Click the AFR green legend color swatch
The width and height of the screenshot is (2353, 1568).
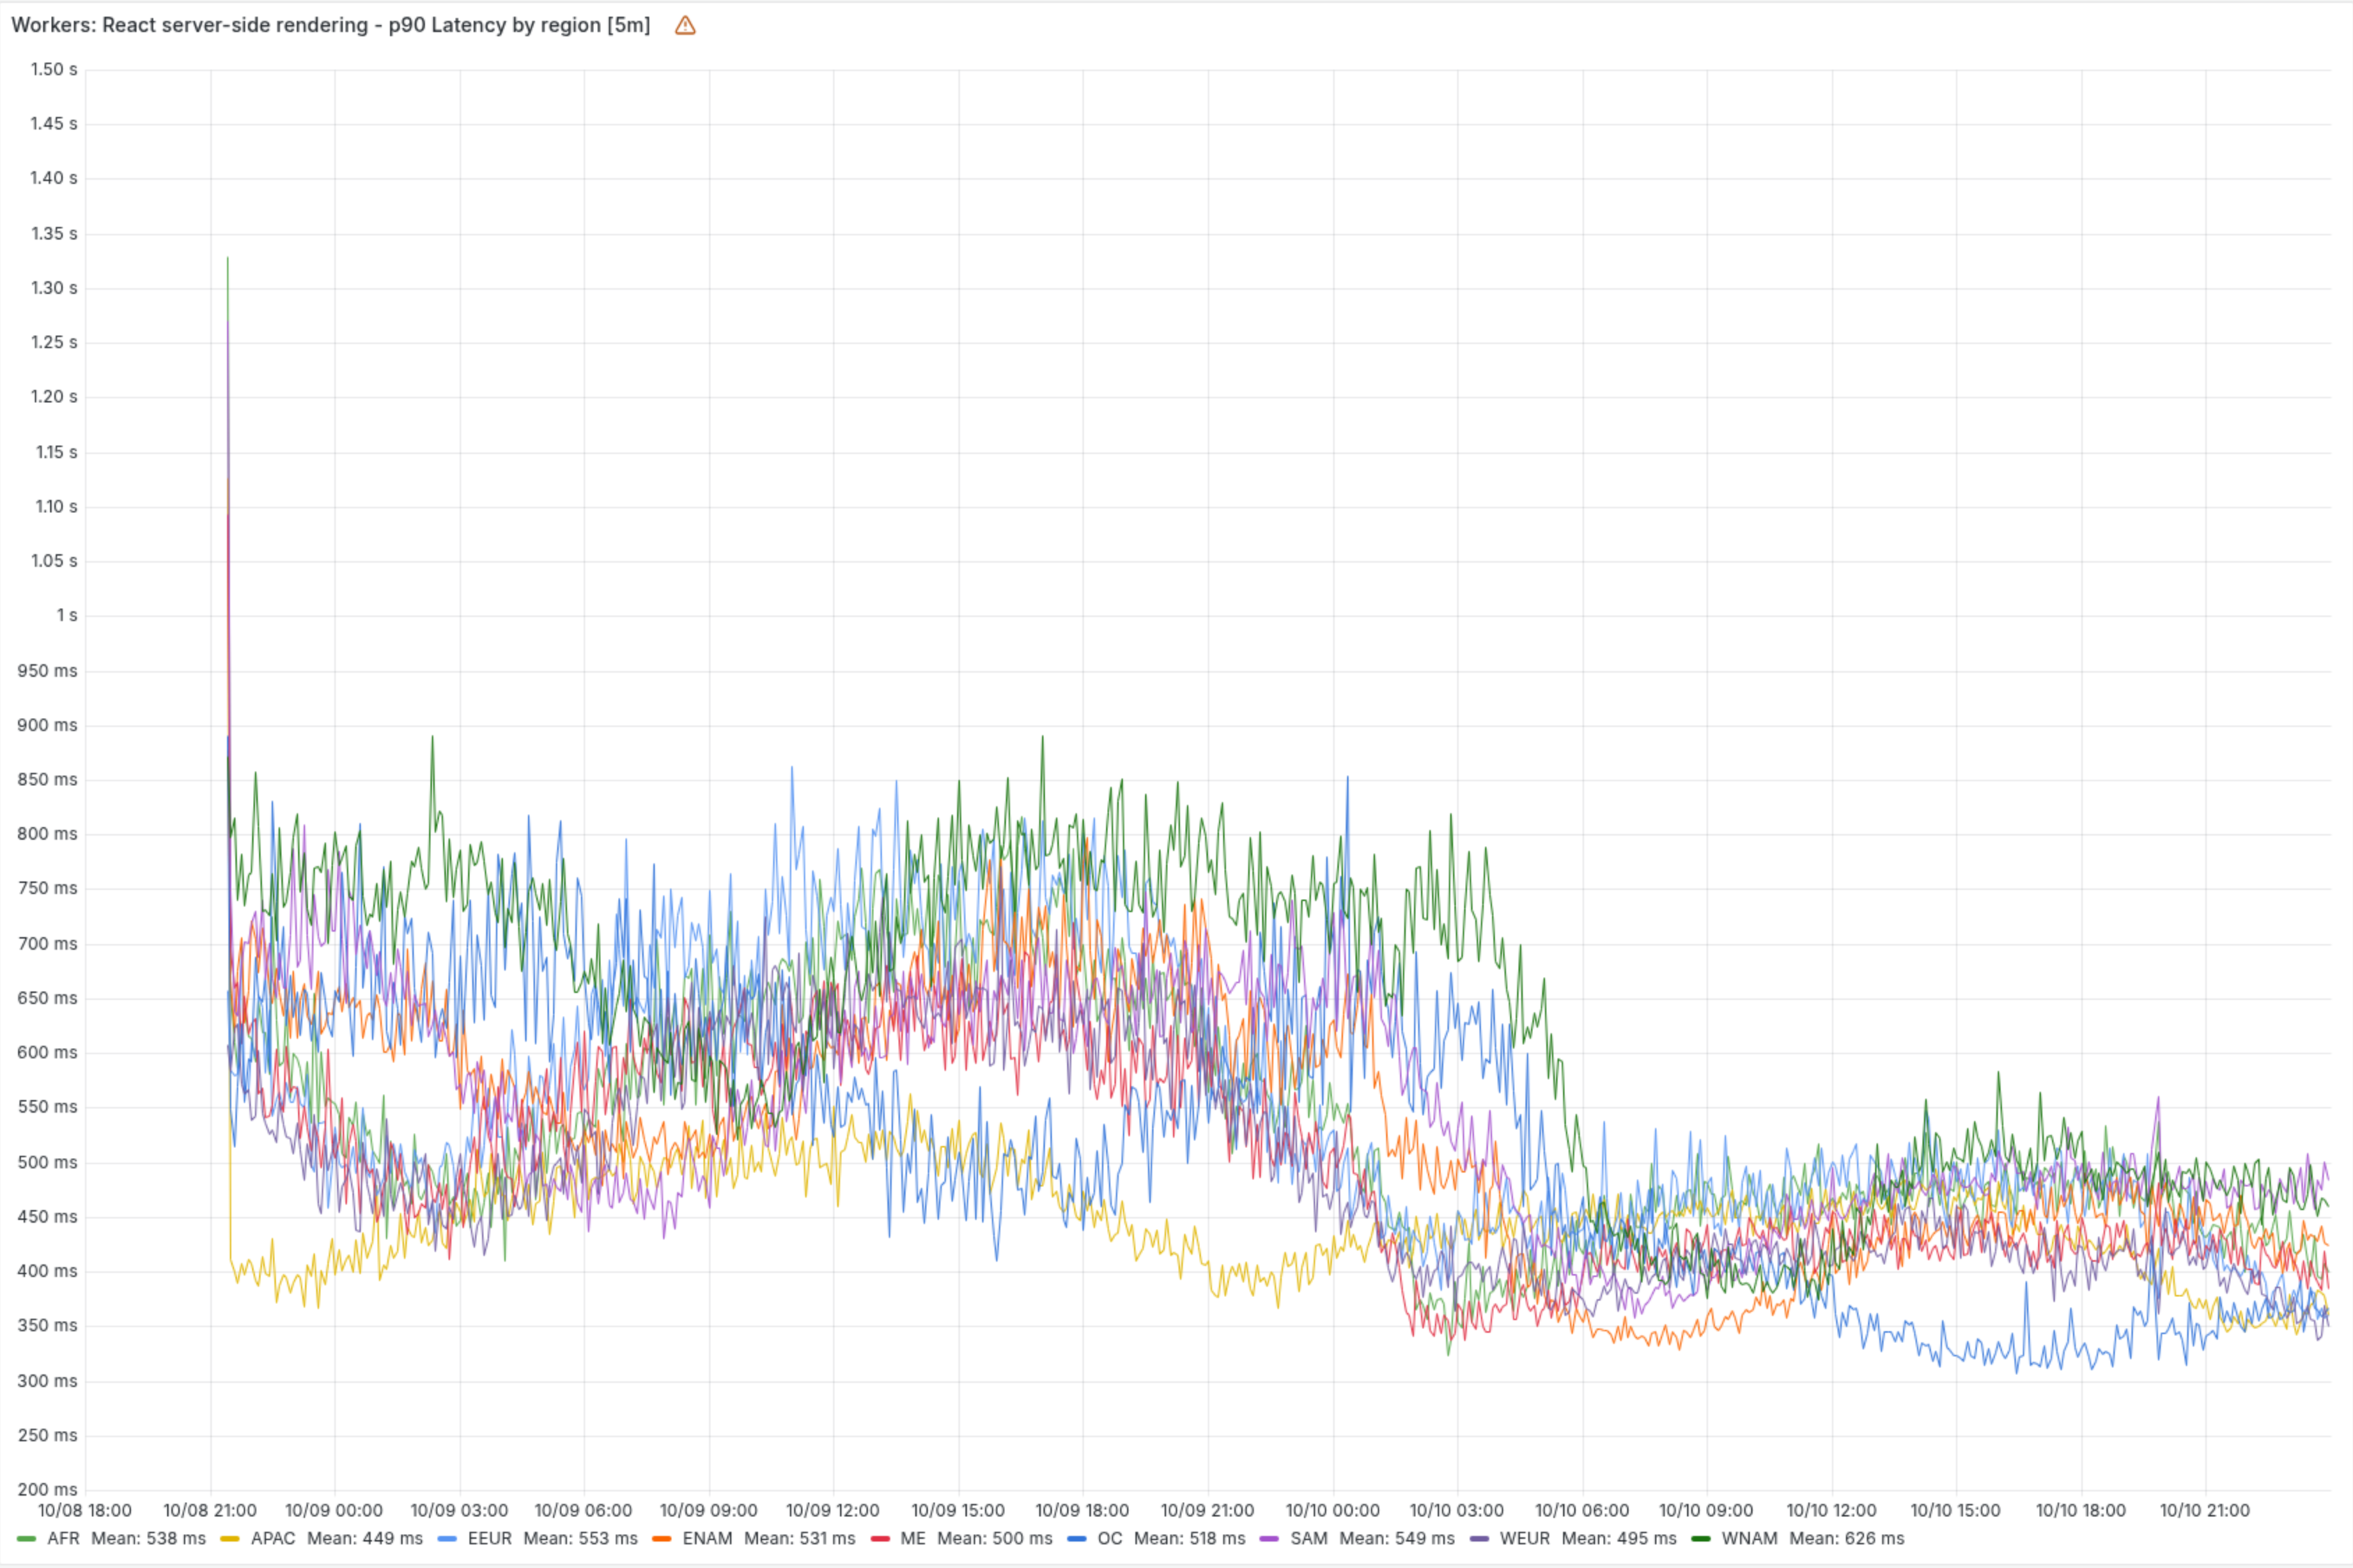[x=27, y=1538]
